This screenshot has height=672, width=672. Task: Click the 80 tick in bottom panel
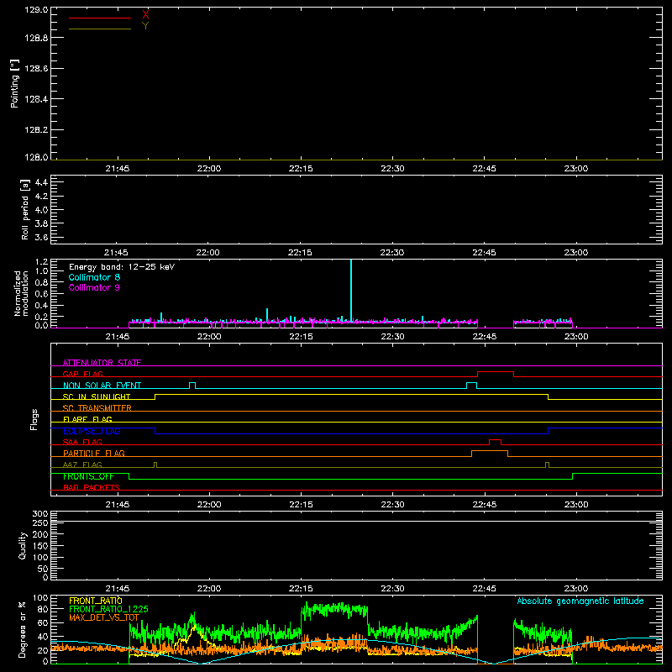coord(44,609)
